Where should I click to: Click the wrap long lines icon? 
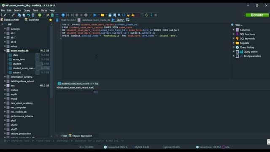coord(142,15)
